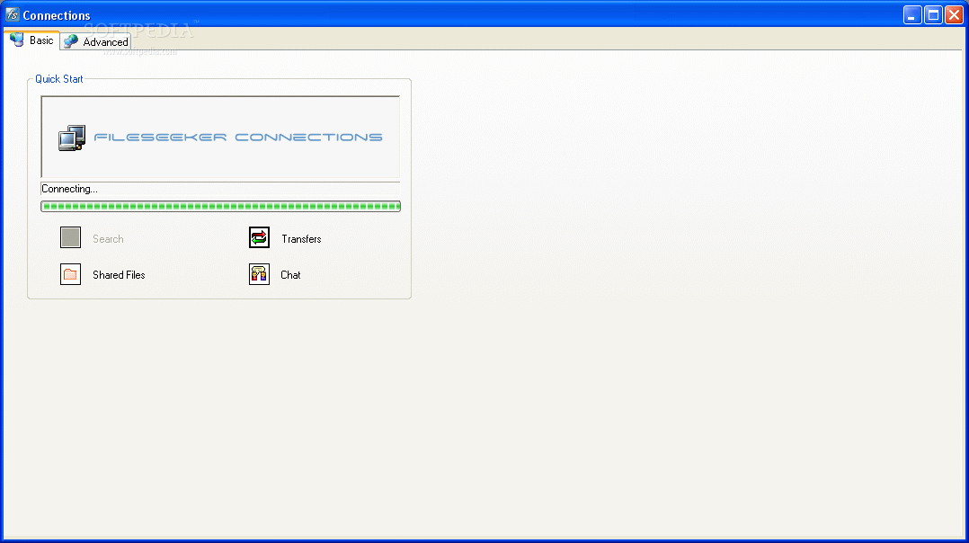
Task: Click the Connecting... status text
Action: click(x=69, y=189)
